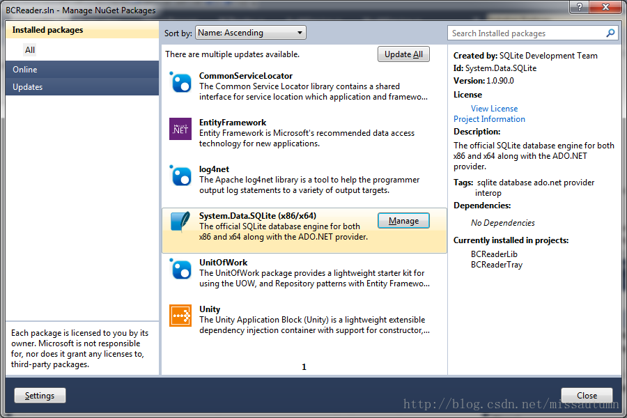Close the dialog with title bar X
Screen dimensions: 627x418
tap(605, 6)
